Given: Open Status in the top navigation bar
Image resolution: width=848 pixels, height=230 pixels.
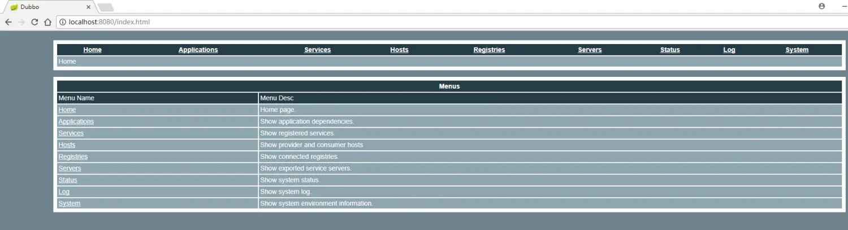Looking at the screenshot, I should (670, 50).
